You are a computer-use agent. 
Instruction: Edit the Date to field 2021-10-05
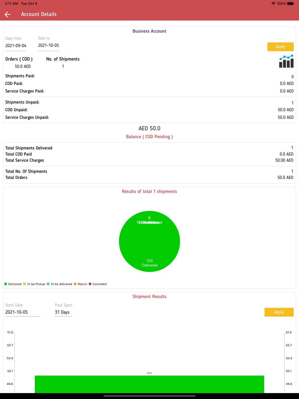click(48, 45)
